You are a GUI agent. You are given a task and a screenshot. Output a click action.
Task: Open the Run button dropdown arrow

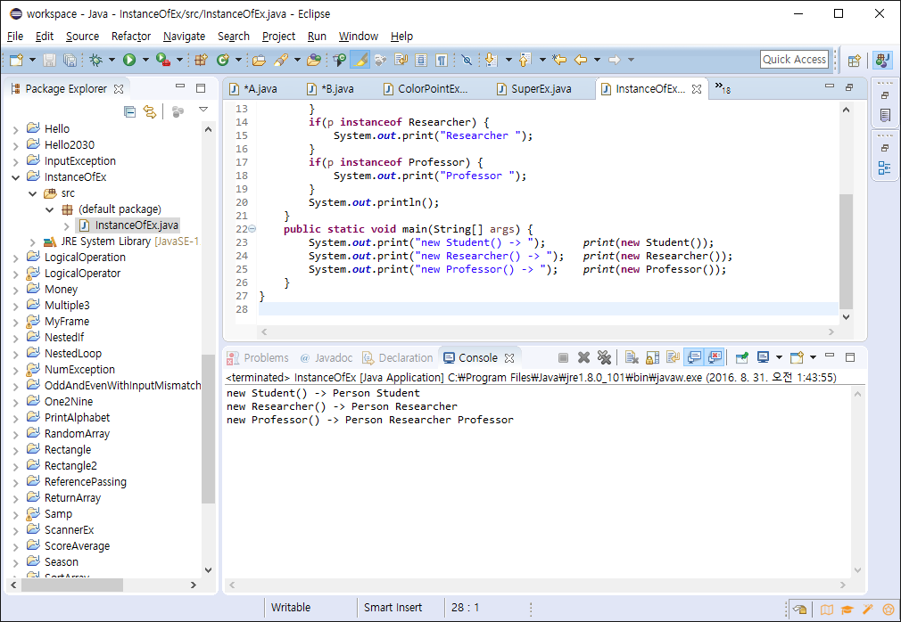(145, 60)
